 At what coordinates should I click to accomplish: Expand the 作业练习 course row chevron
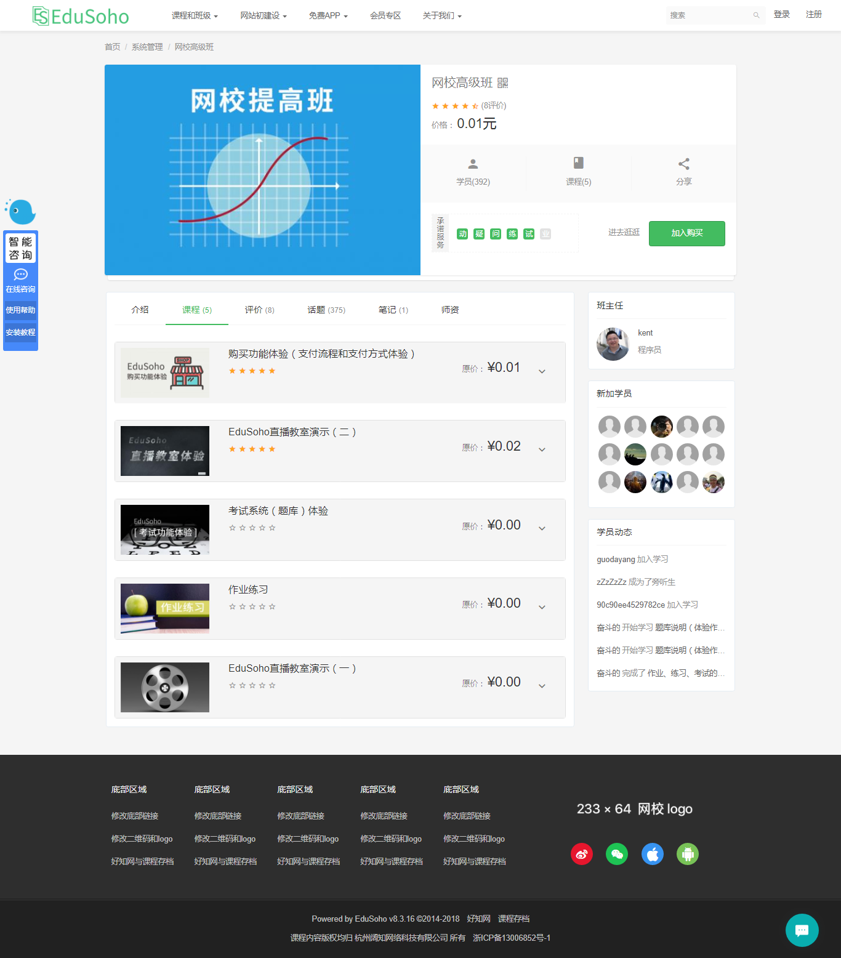click(x=542, y=607)
